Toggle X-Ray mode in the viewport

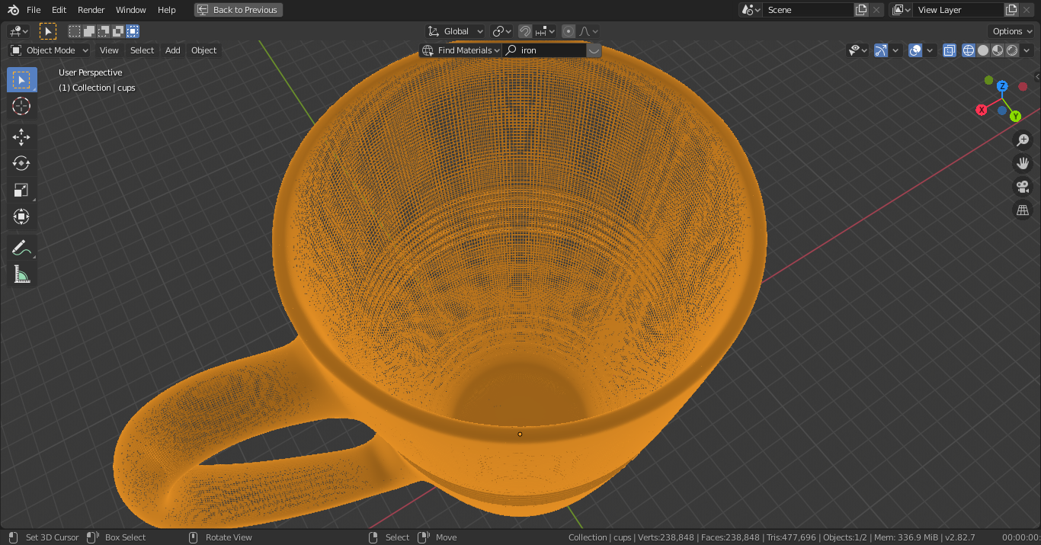[949, 50]
